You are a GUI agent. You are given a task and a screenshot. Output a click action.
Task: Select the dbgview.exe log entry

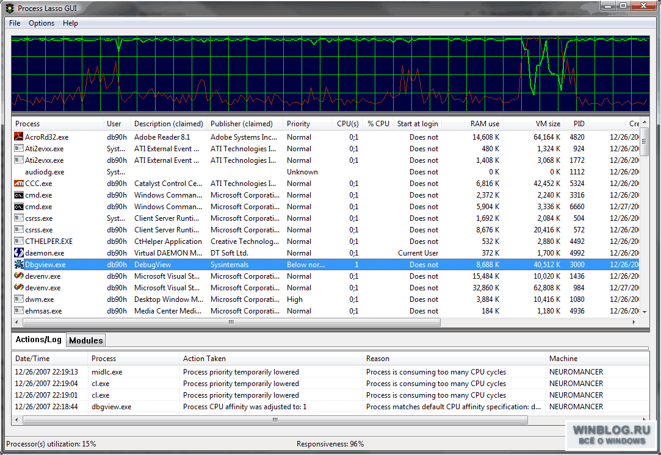pos(331,407)
